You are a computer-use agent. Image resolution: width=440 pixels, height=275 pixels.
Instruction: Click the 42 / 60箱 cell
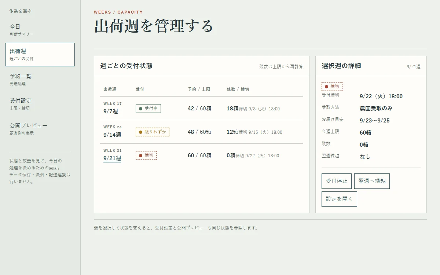pos(199,109)
